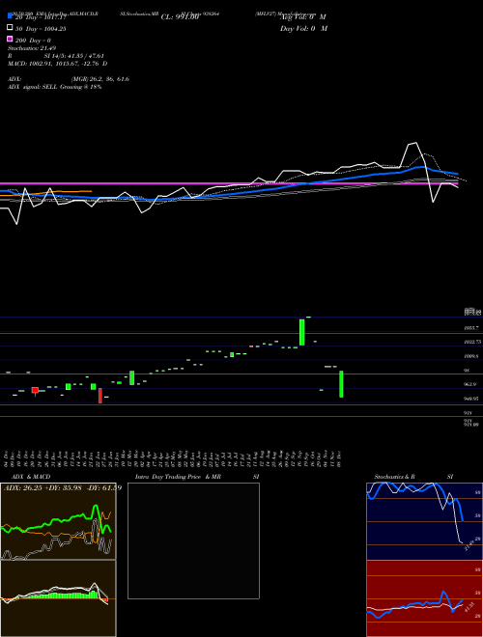Image resolution: width=483 pixels, height=637 pixels.
Task: Click the MACD values line
Action: click(57, 64)
